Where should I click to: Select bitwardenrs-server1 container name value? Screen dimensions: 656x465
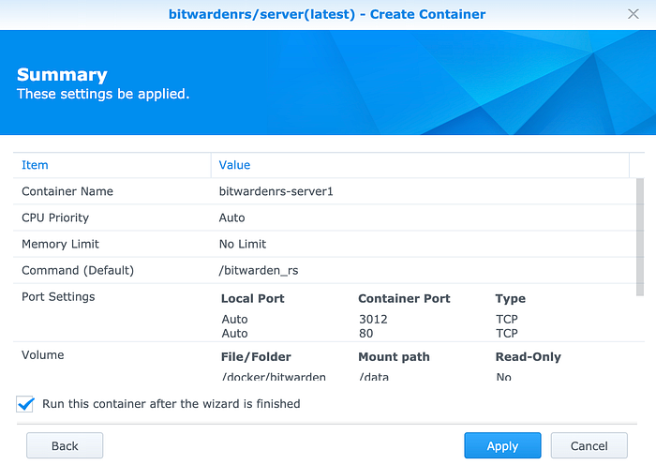tap(276, 191)
